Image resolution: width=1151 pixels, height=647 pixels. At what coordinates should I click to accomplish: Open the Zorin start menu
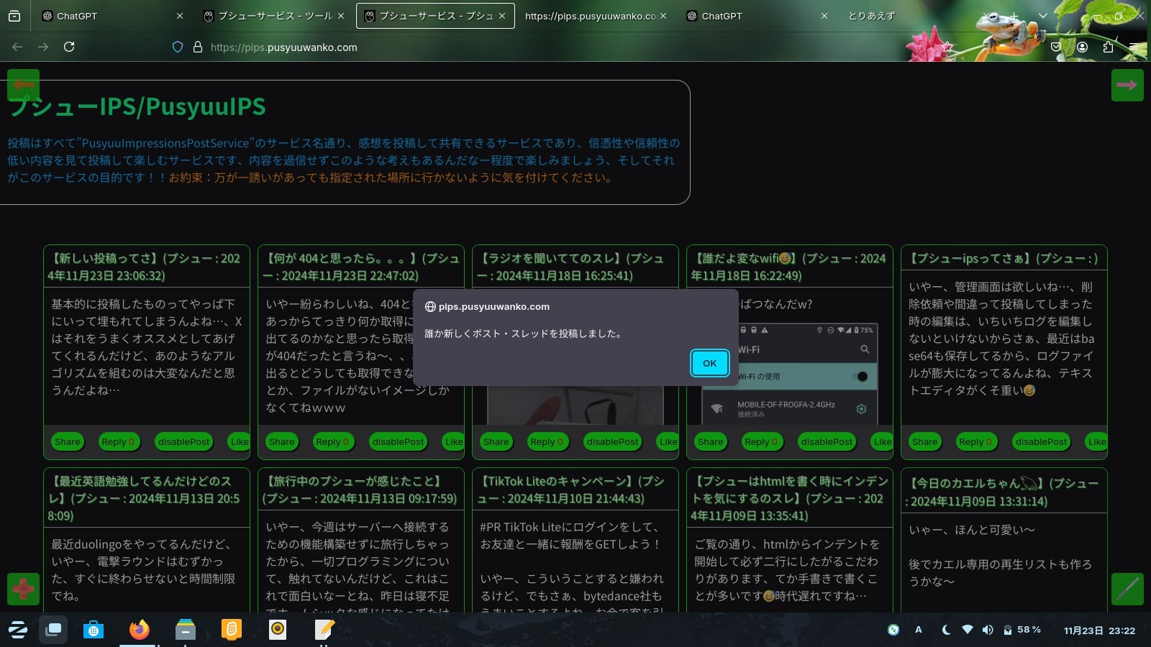tap(18, 630)
